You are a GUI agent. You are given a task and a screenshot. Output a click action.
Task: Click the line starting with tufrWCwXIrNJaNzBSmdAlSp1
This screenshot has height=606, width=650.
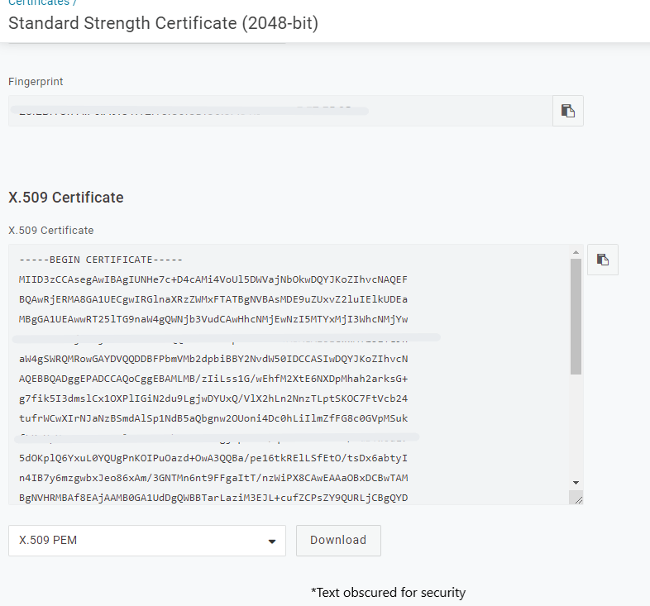(213, 418)
